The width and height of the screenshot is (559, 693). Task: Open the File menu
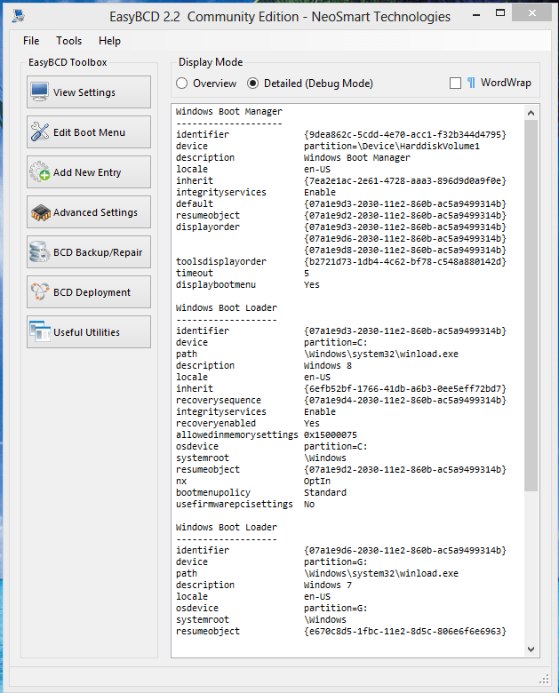[x=31, y=41]
